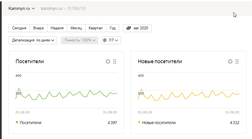Switch to Месяц period
Image resolution: width=252 pixels, height=139 pixels.
click(x=76, y=28)
